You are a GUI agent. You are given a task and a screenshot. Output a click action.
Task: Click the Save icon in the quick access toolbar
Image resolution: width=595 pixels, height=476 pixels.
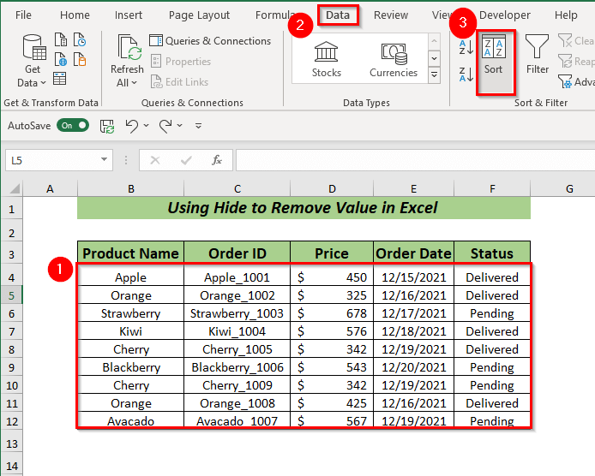[x=107, y=126]
